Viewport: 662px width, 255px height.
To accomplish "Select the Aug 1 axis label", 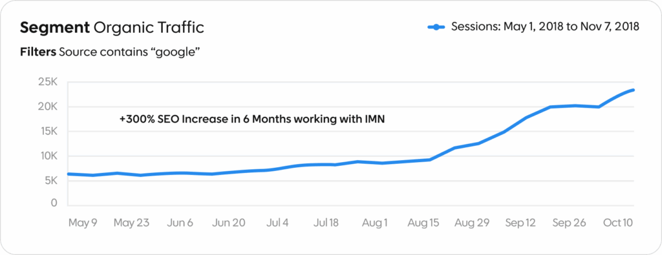I will click(x=374, y=223).
